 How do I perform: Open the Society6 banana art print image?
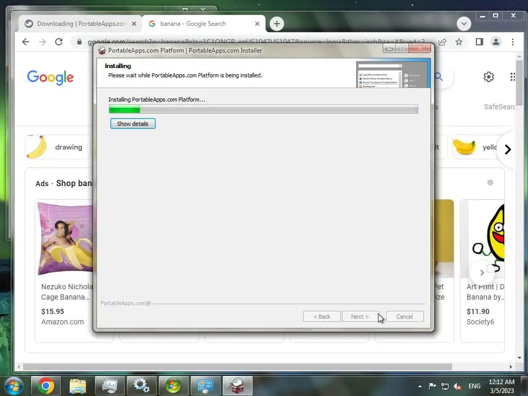484,238
